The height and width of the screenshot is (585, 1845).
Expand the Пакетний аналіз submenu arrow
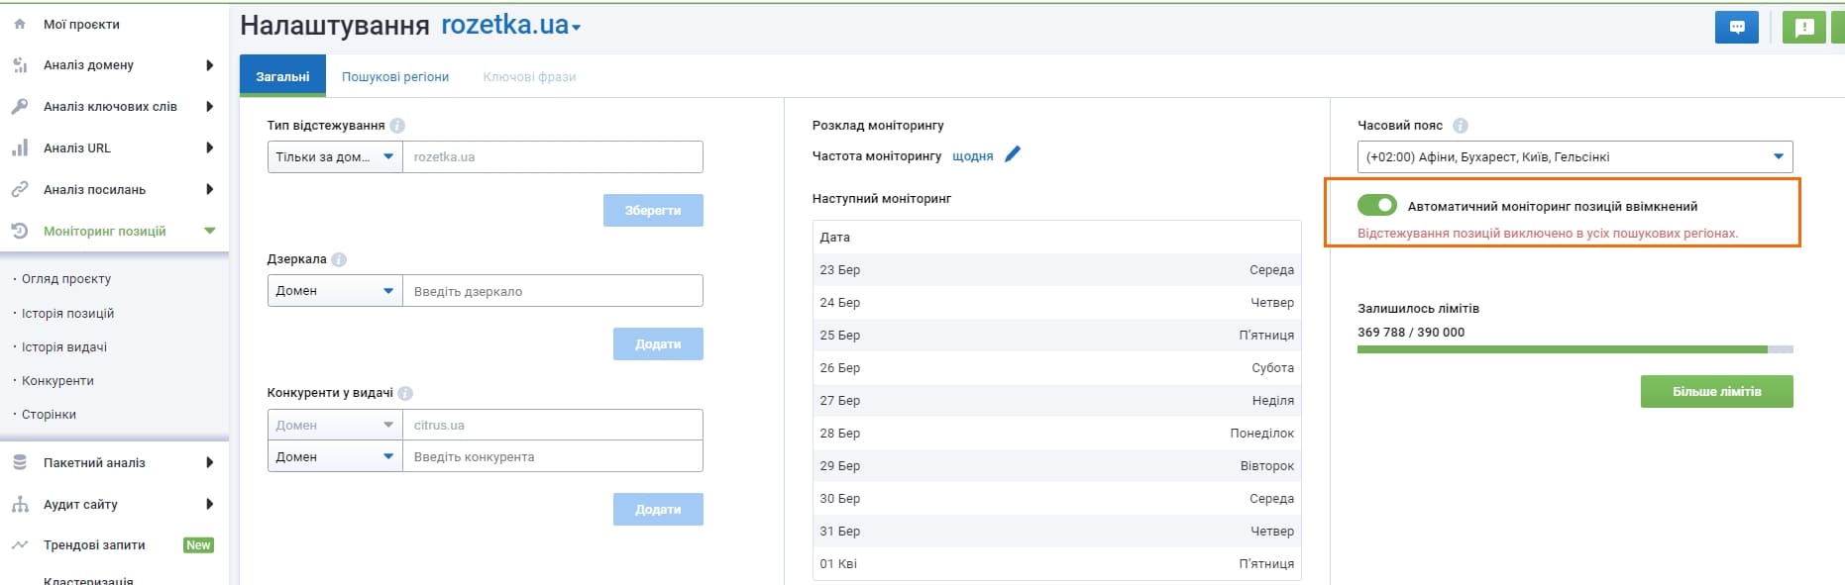tap(209, 463)
